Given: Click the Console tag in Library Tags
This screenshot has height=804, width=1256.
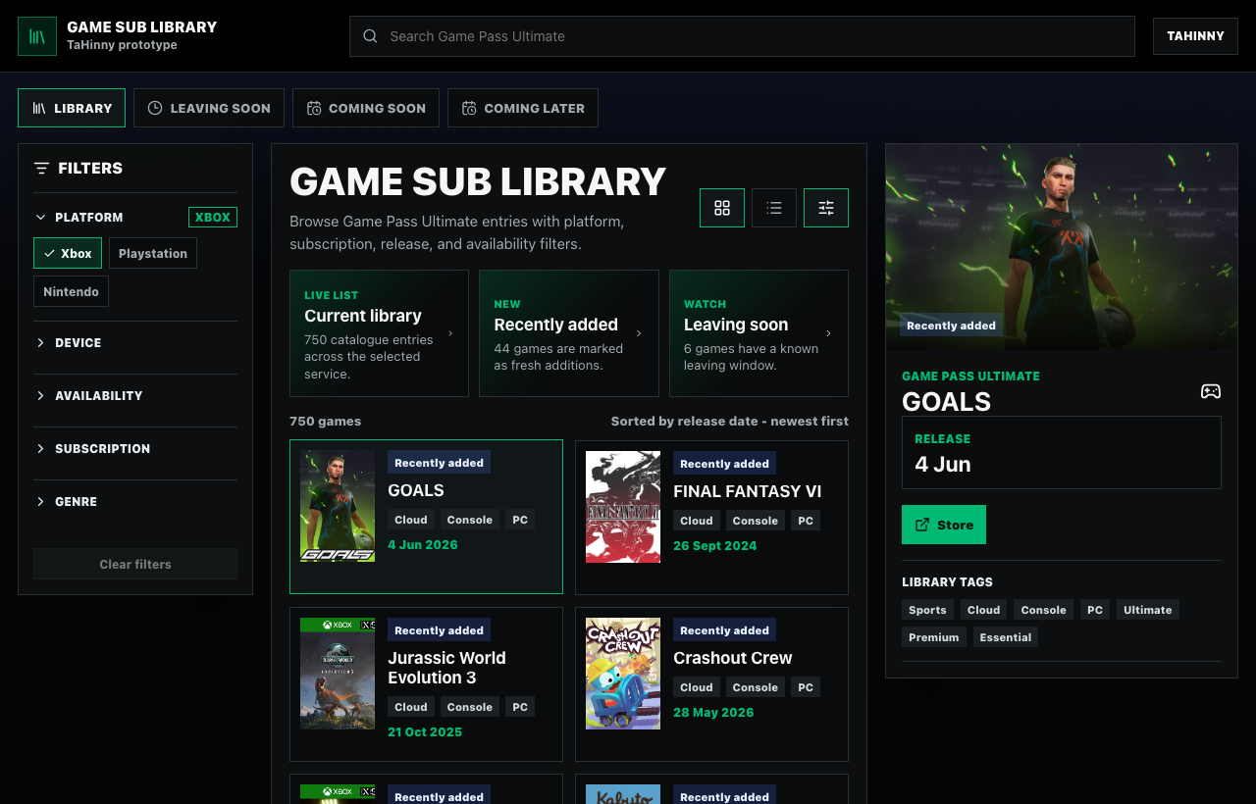Looking at the screenshot, I should (1043, 610).
